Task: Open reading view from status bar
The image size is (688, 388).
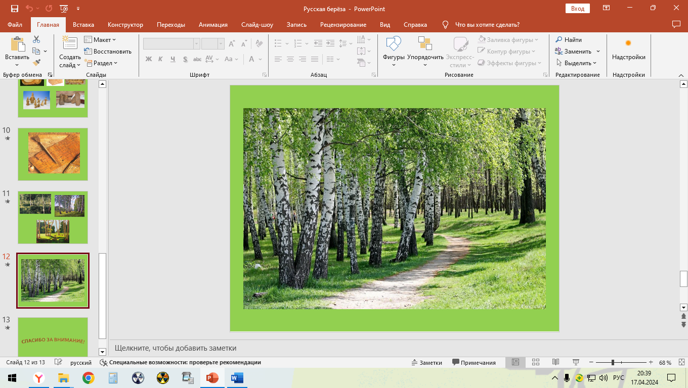Action: [555, 362]
